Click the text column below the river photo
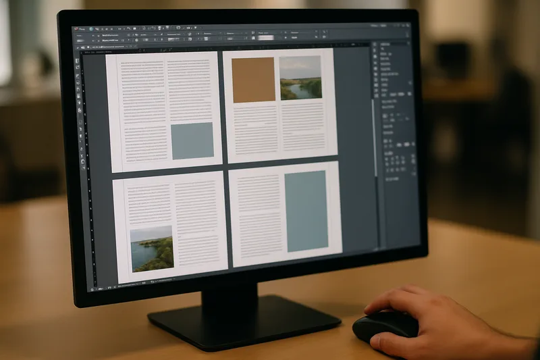Viewport: 540px width, 360px height. pyautogui.click(x=303, y=126)
